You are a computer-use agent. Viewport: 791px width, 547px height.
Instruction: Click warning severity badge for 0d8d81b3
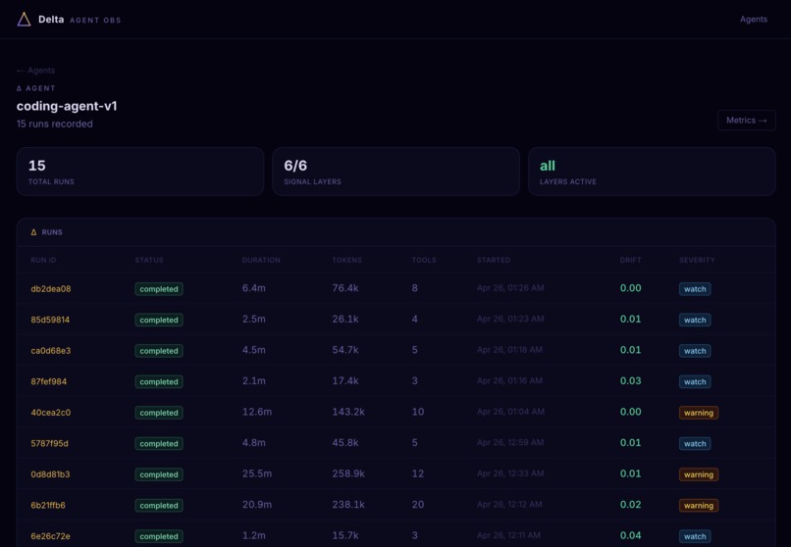(699, 474)
